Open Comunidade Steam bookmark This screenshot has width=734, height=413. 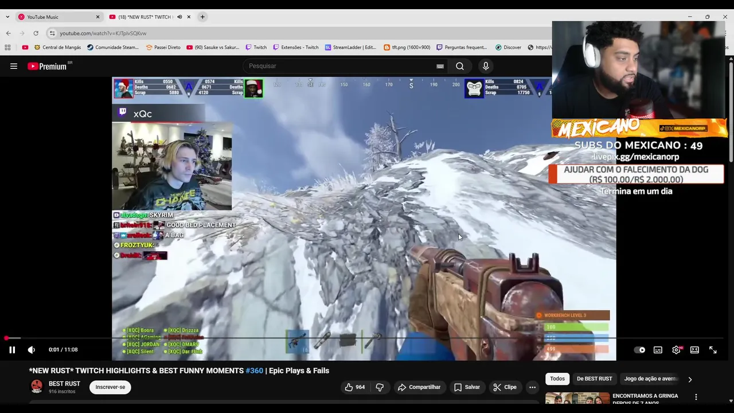click(113, 48)
